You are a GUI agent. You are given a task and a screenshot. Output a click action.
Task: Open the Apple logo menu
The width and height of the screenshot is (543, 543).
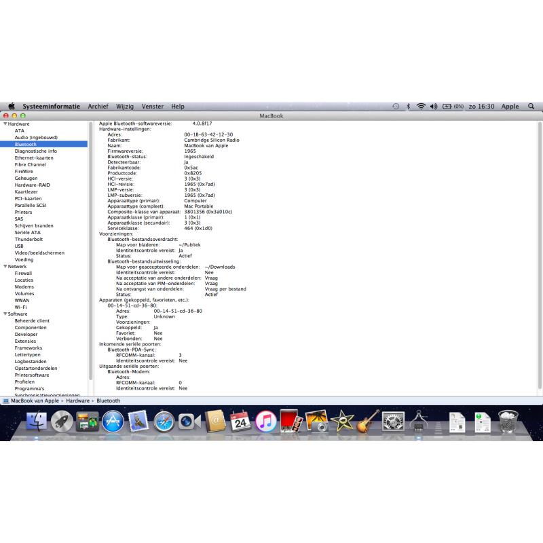12,107
